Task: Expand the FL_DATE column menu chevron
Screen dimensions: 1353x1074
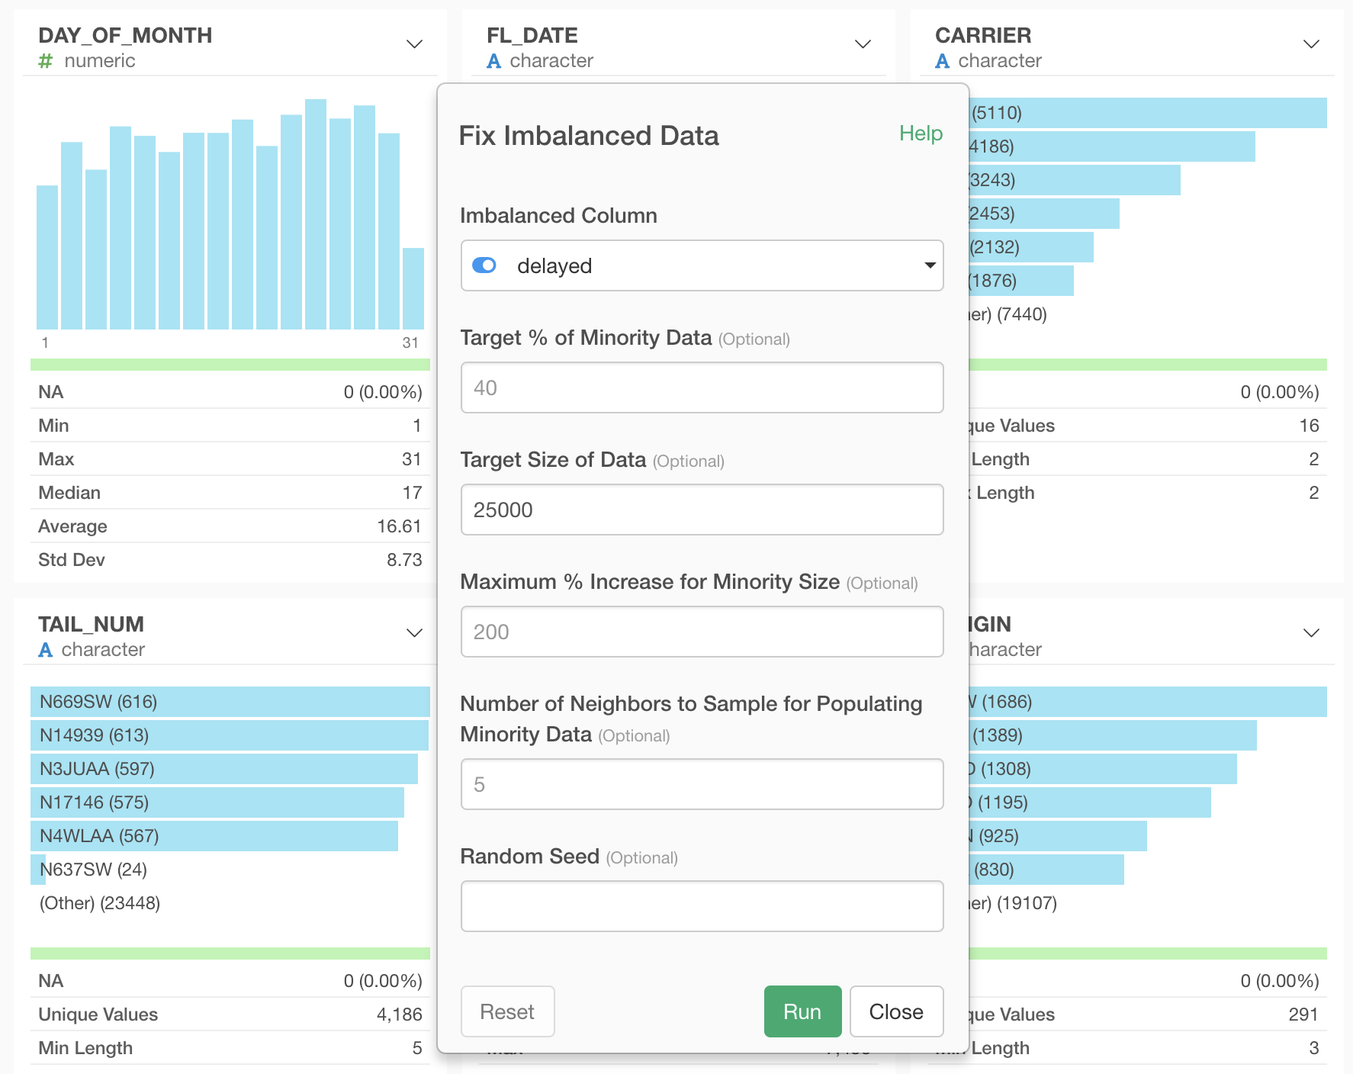Action: click(x=863, y=44)
